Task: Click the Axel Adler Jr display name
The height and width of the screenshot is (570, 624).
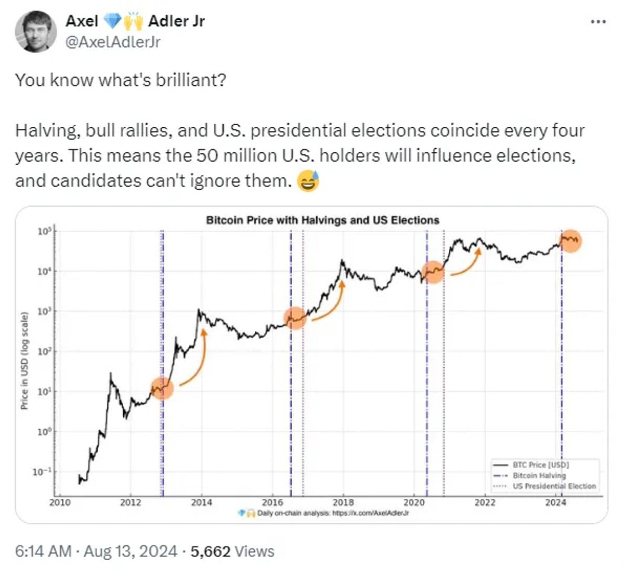Action: pyautogui.click(x=135, y=21)
